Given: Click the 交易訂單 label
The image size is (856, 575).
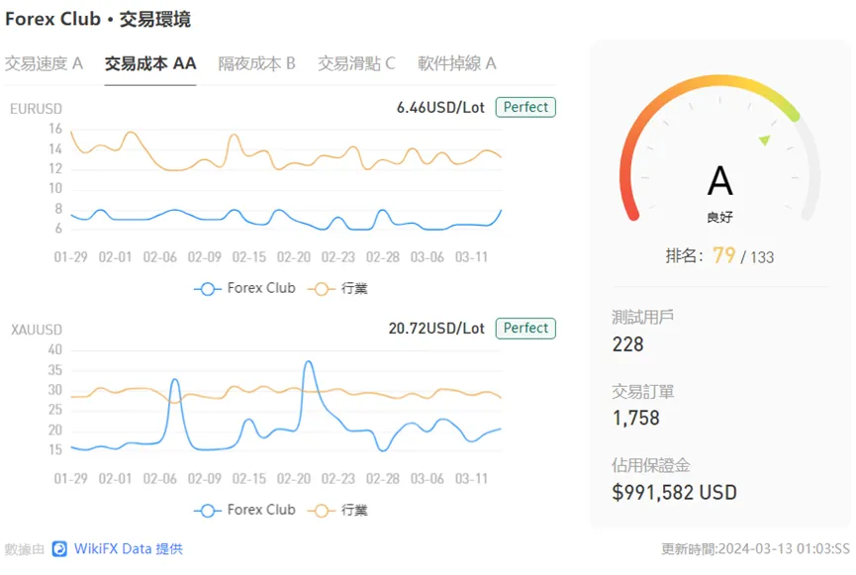Looking at the screenshot, I should tap(642, 392).
